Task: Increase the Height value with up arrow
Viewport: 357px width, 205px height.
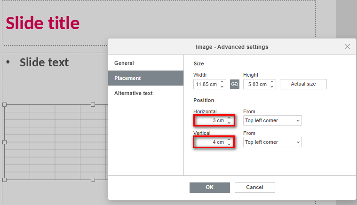Action: coord(272,82)
